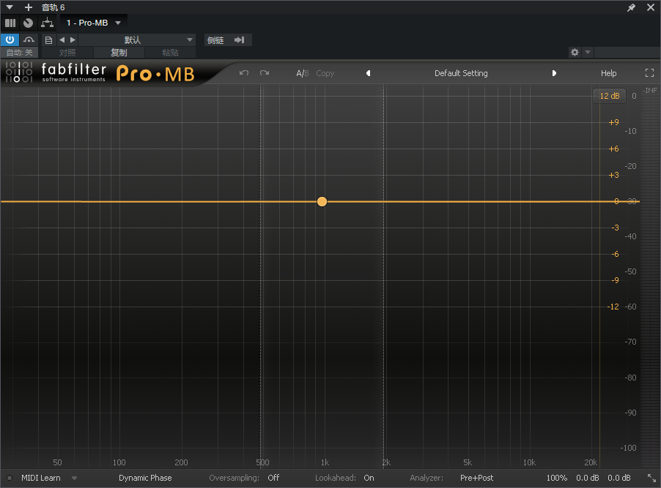Open the Dynamic Phase processing mode menu

(x=145, y=478)
